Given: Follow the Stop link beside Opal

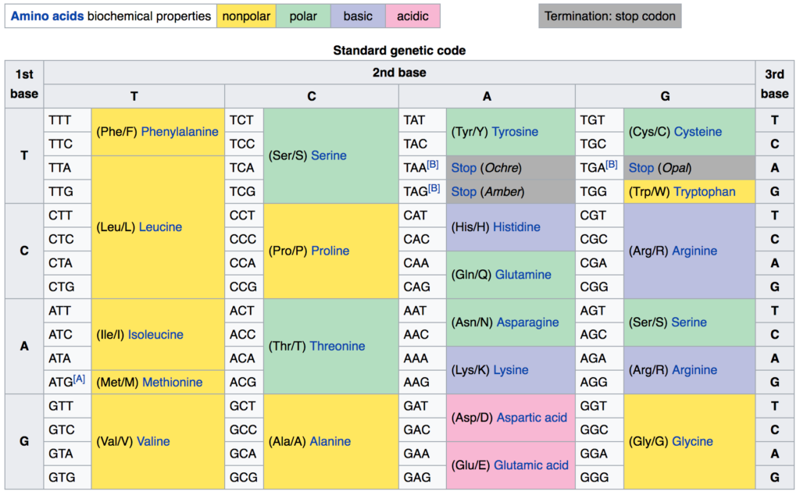Looking at the screenshot, I should tap(641, 168).
